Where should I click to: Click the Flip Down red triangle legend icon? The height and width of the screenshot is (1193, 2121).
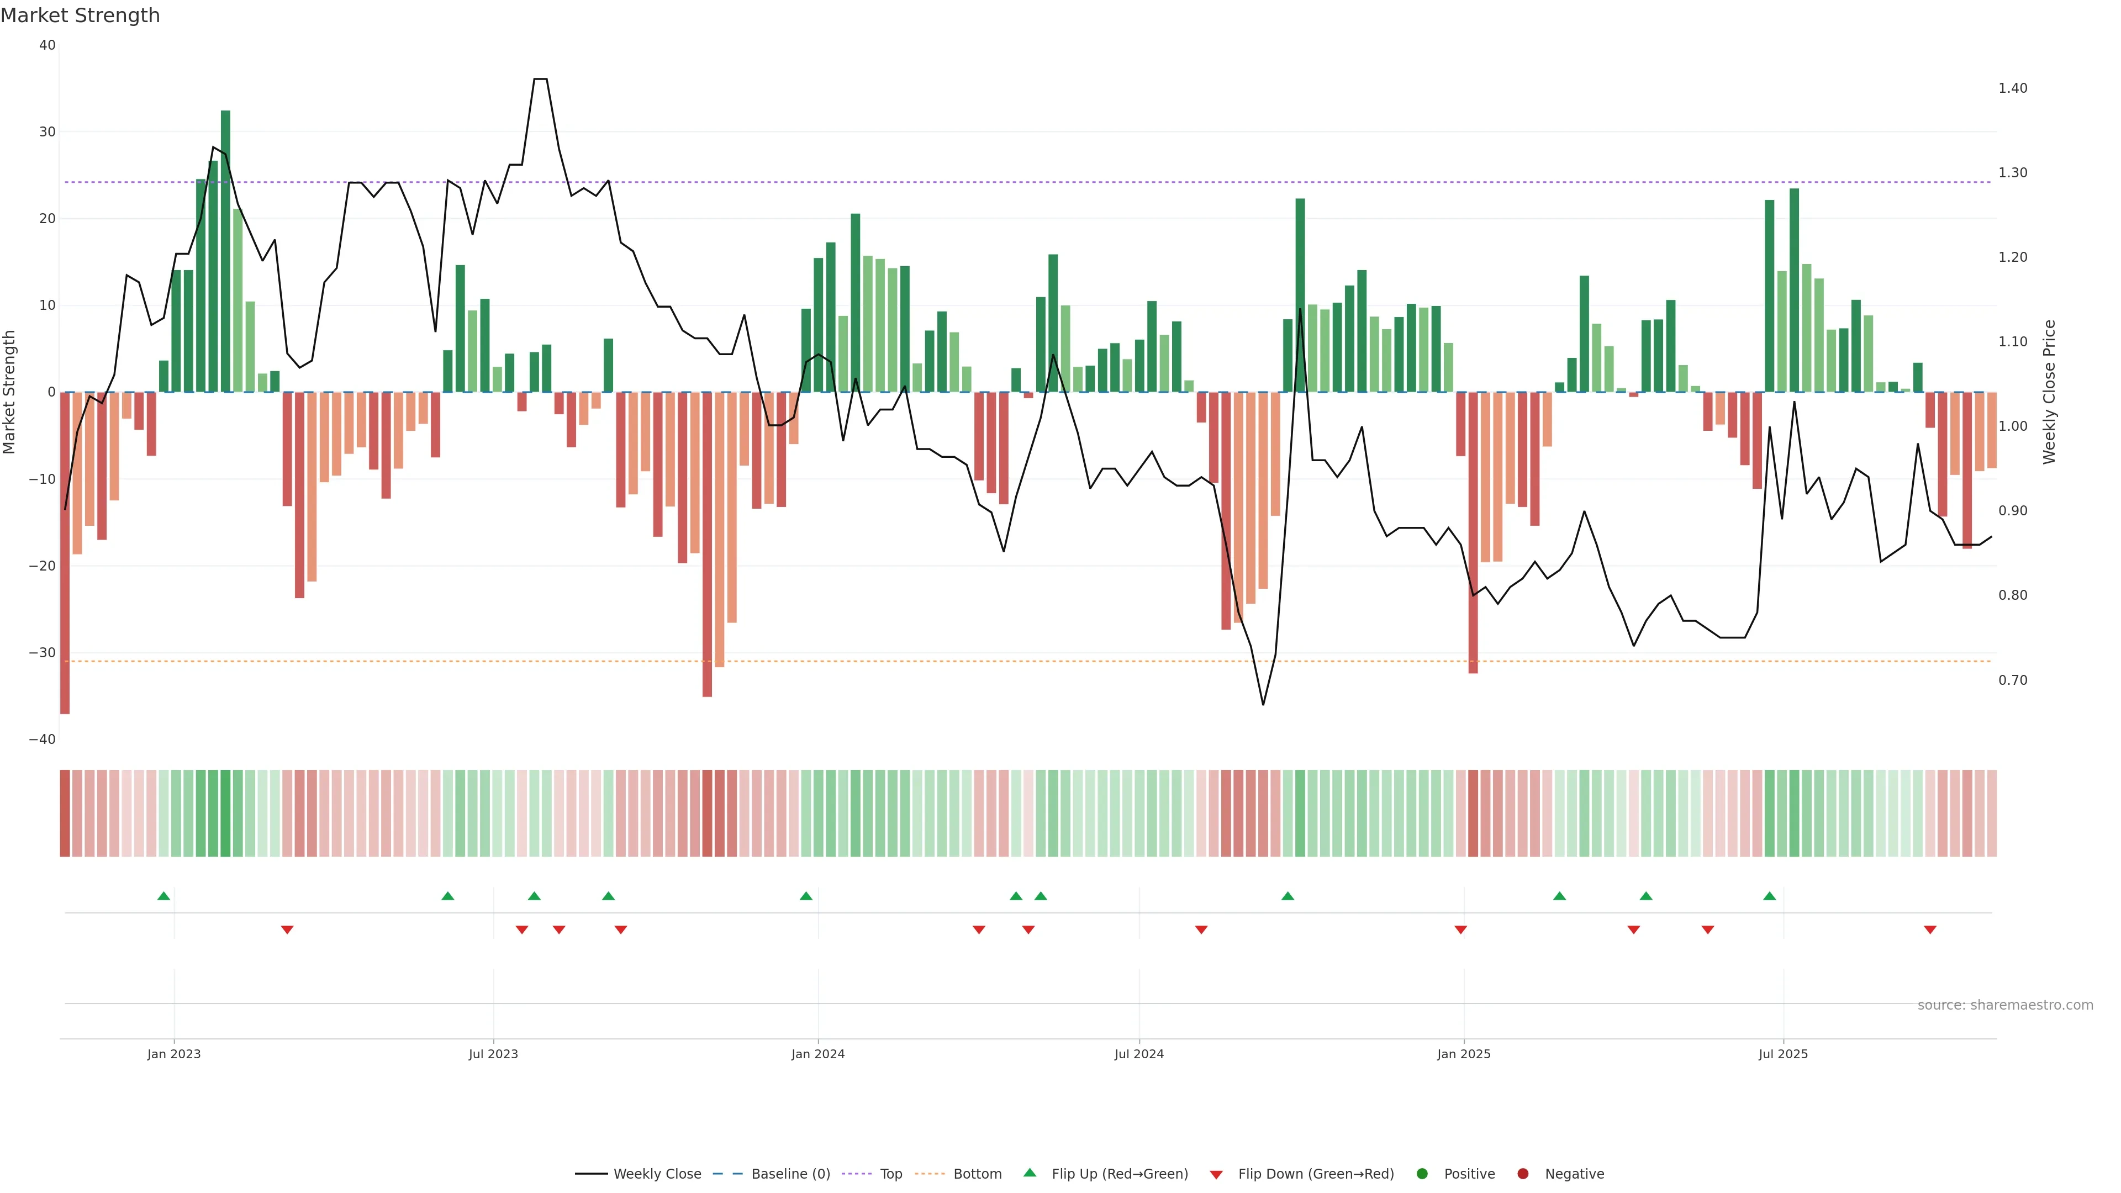1216,1175
